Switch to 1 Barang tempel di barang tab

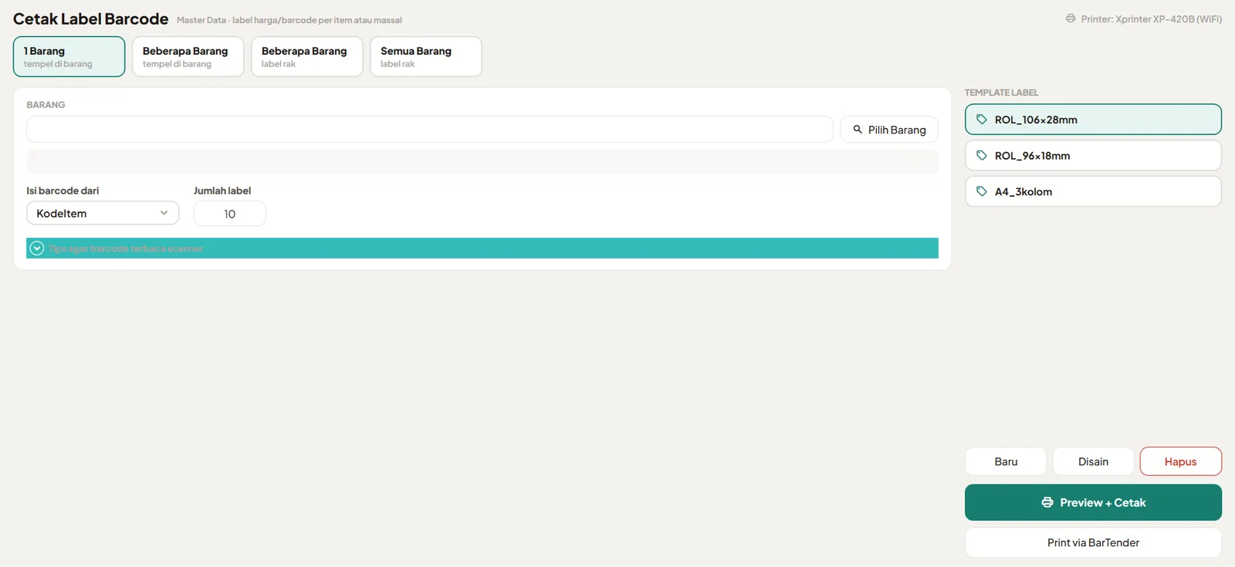pos(69,56)
